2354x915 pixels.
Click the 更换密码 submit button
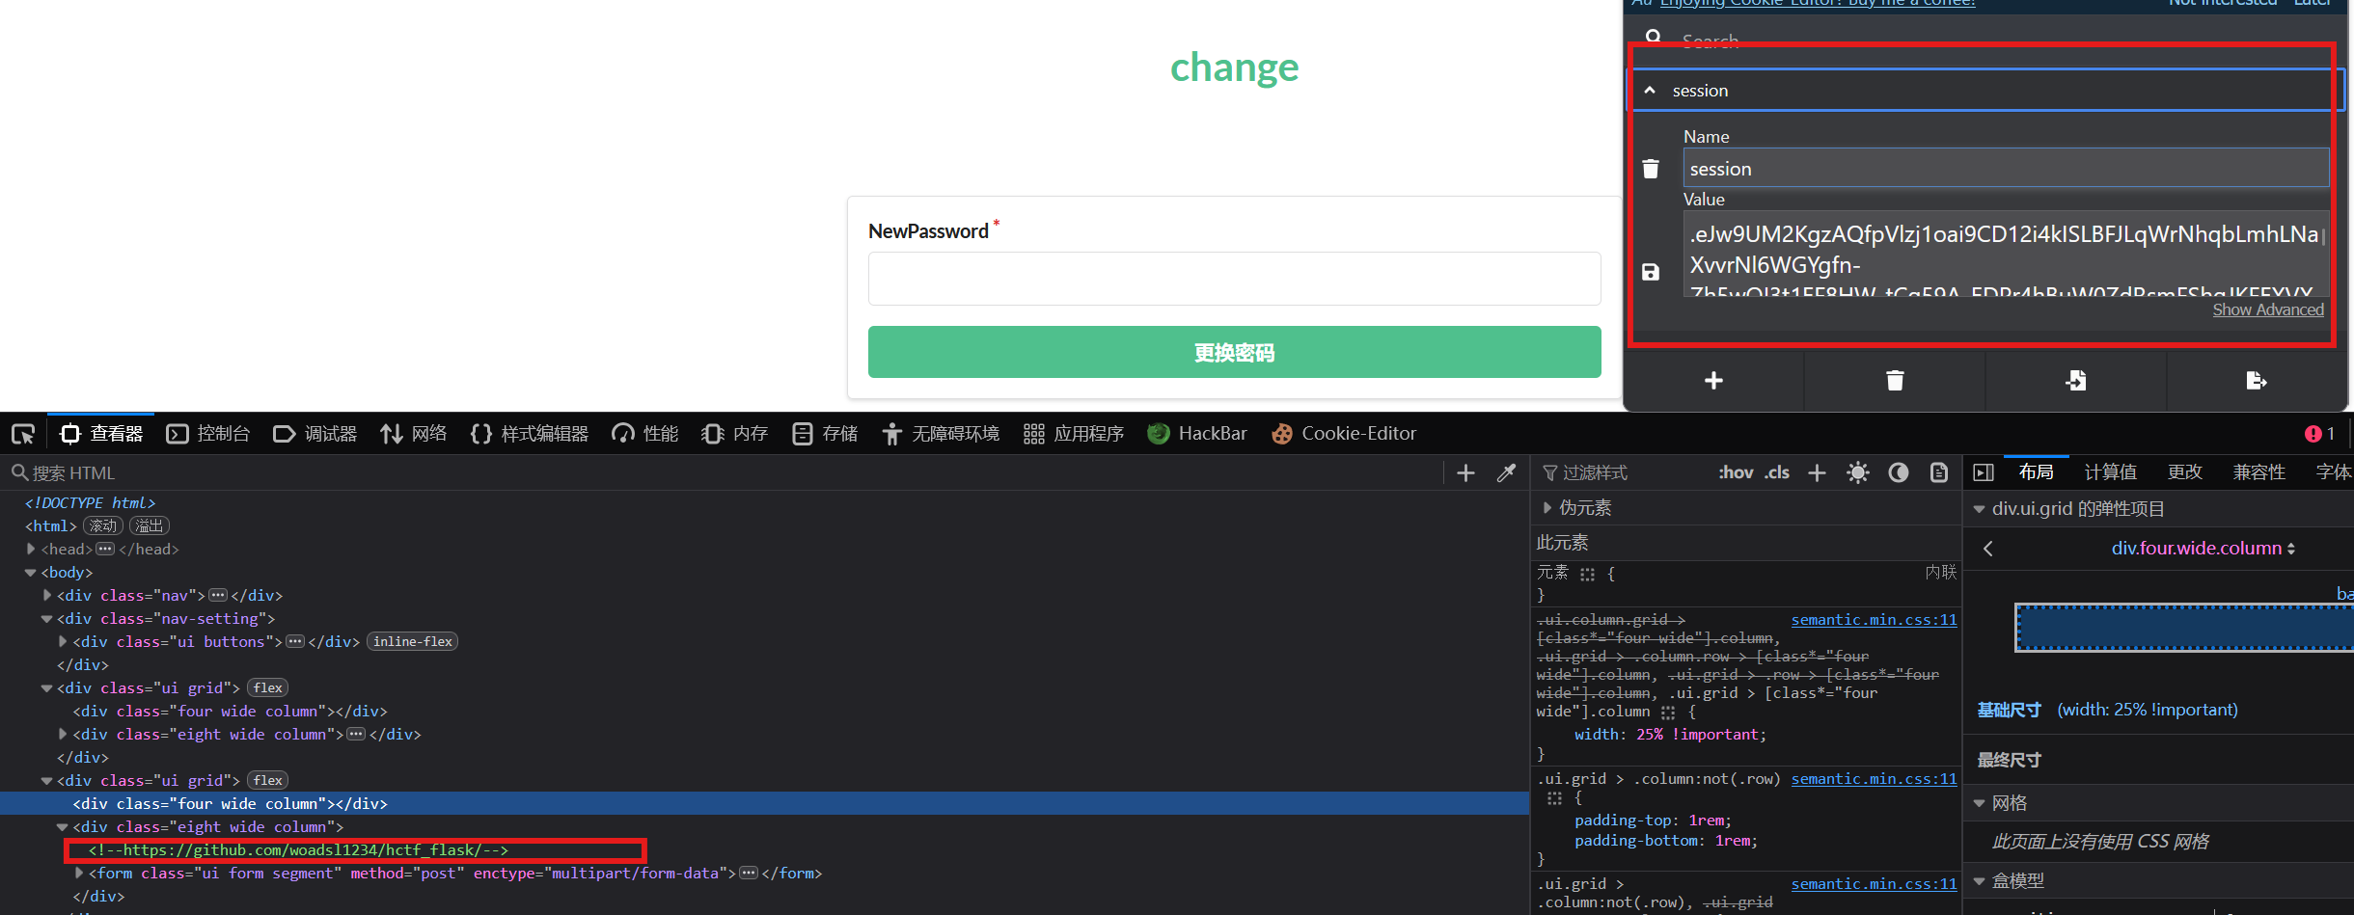click(1234, 352)
